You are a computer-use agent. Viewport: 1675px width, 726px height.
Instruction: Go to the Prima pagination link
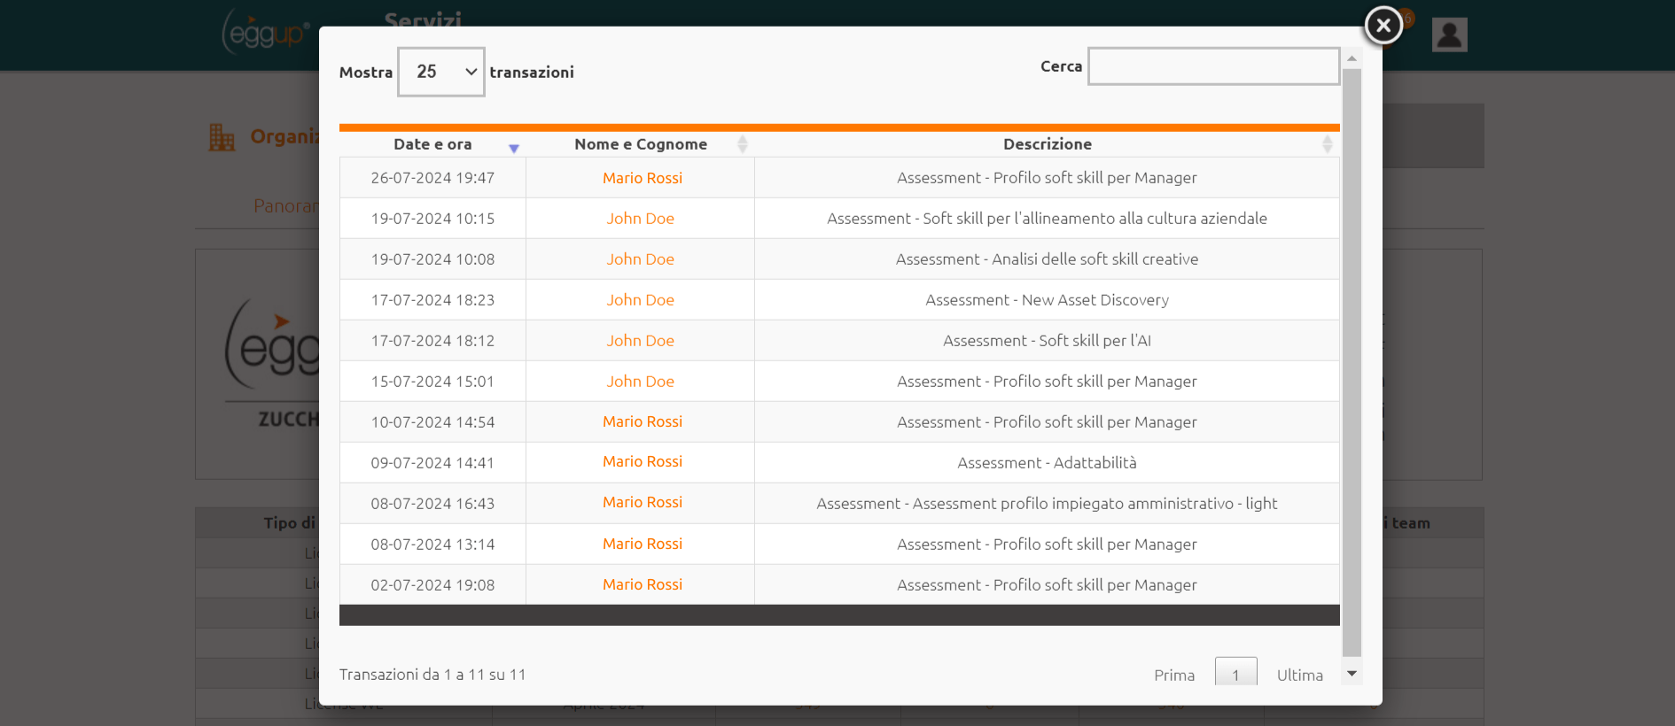pos(1174,675)
